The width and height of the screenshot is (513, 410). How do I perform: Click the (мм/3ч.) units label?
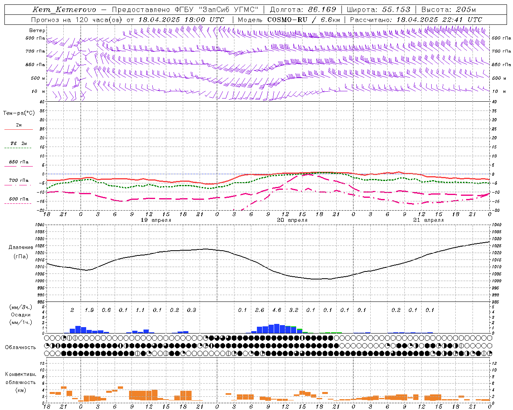(21, 307)
